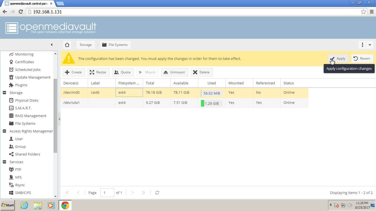This screenshot has width=376, height=211.
Task: Go to the previous page arrow
Action: tap(78, 193)
